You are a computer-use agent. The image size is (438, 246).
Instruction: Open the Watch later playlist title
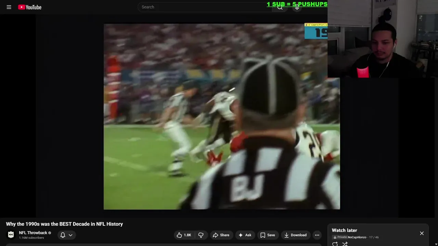[344, 230]
